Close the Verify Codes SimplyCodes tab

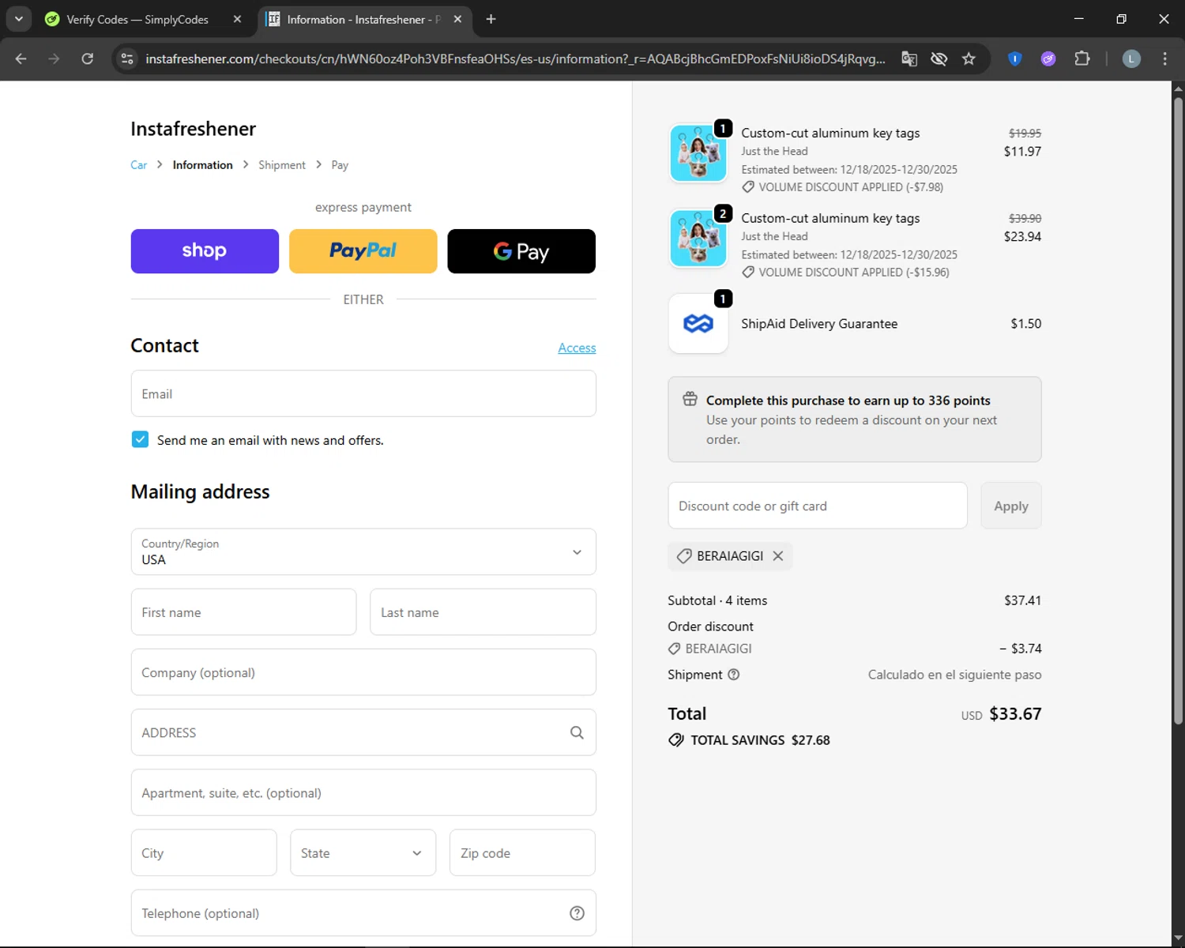pyautogui.click(x=237, y=19)
